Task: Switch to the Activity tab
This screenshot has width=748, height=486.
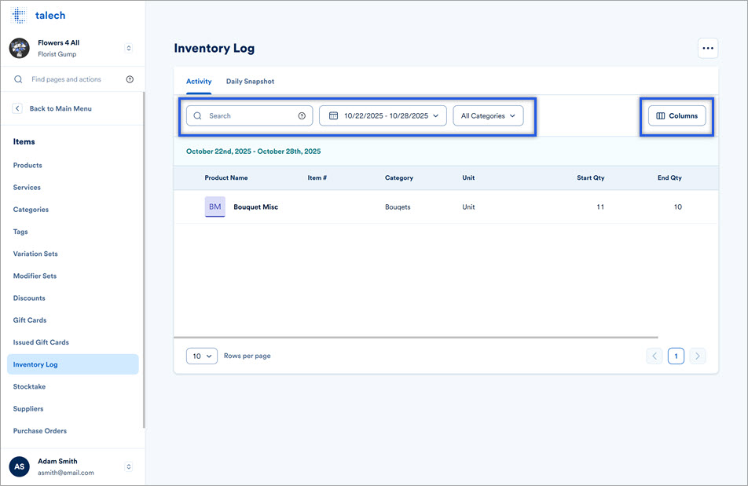Action: click(x=199, y=82)
